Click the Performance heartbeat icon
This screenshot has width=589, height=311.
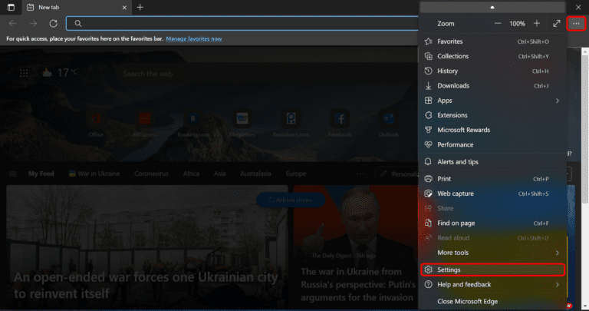pyautogui.click(x=428, y=144)
